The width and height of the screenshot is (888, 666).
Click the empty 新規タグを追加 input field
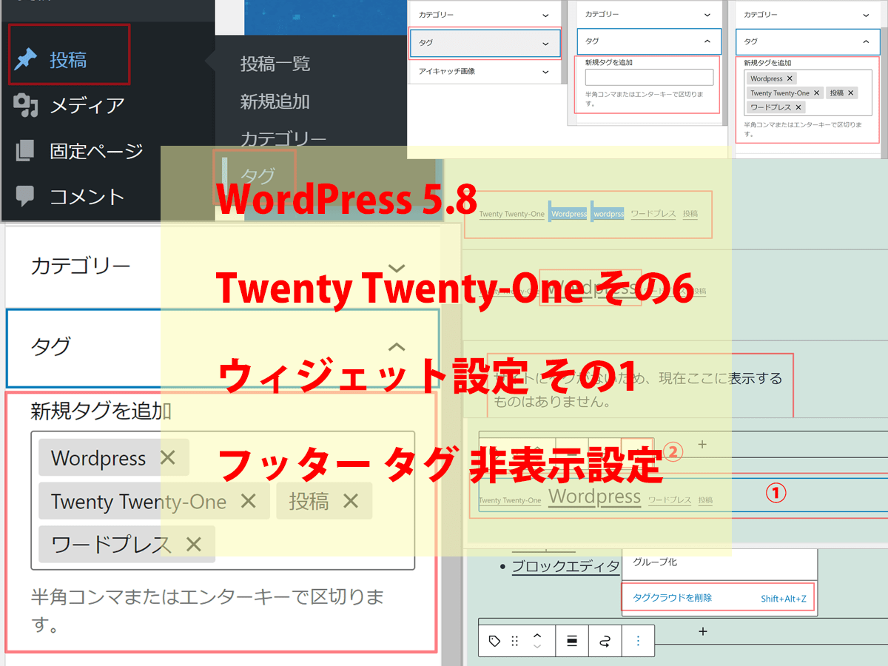click(x=649, y=78)
